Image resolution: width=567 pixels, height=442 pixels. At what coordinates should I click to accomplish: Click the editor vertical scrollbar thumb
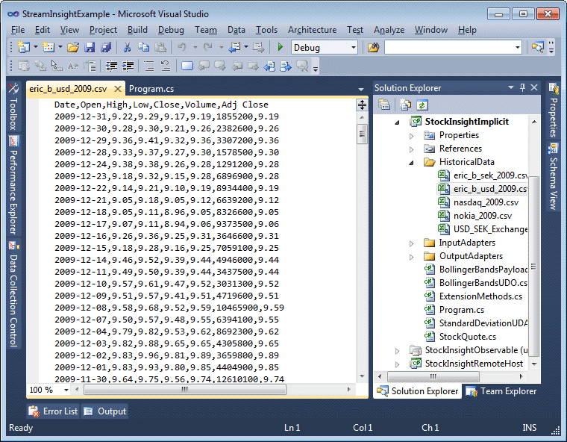coord(362,134)
